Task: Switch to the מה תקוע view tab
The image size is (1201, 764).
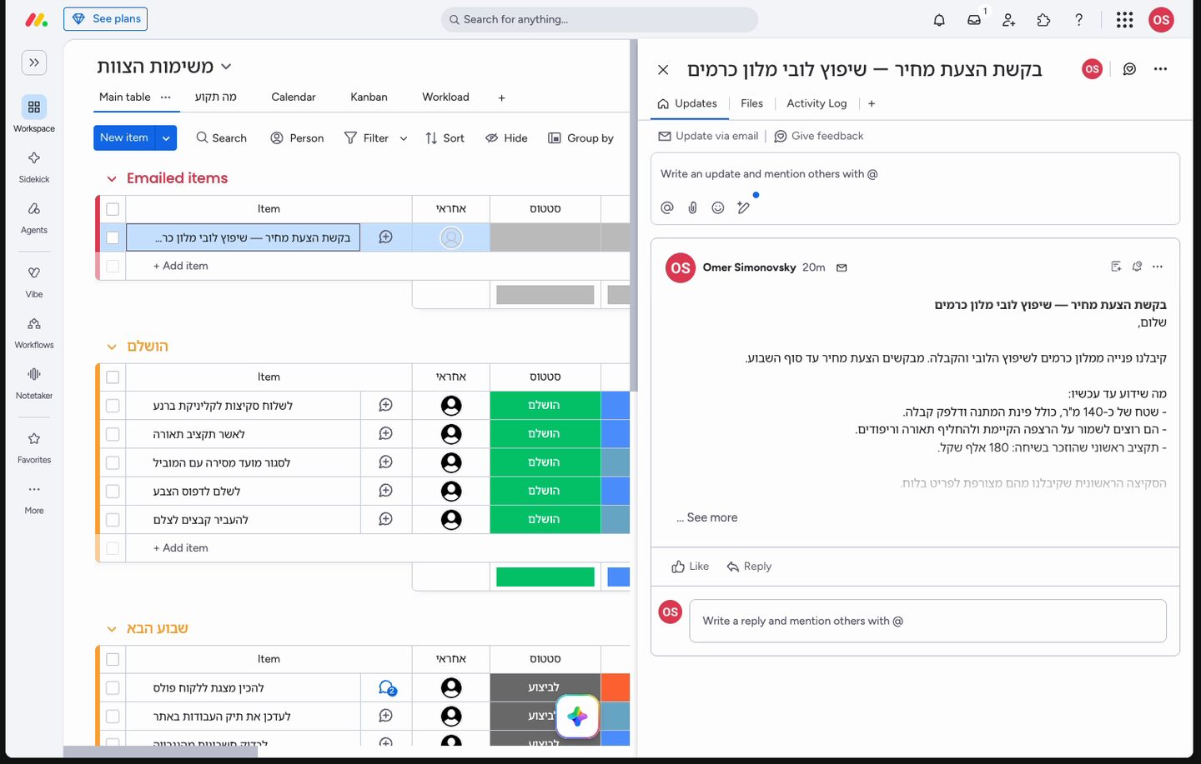Action: point(216,97)
